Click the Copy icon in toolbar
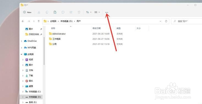This screenshot has width=202, height=104. (x=47, y=12)
